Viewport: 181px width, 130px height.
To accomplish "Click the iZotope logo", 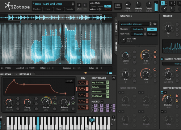I will click(17, 6).
